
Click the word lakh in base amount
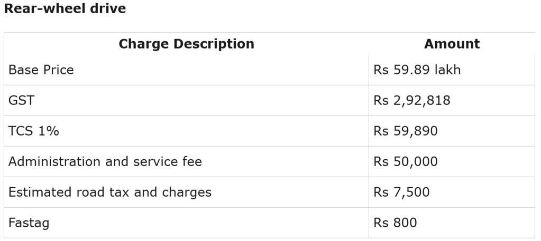click(447, 70)
